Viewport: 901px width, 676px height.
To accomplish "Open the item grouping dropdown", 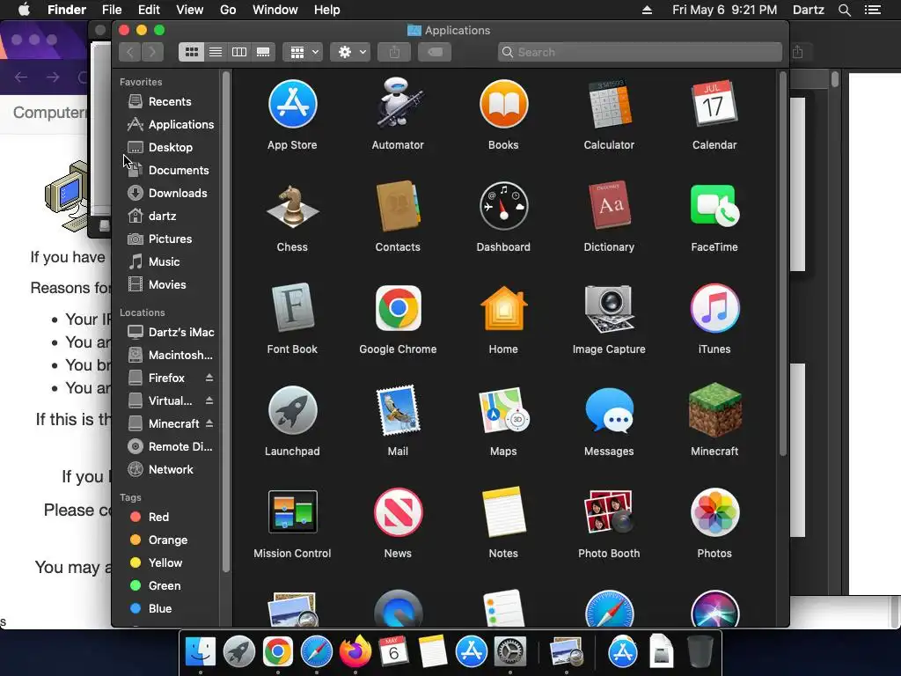I will (x=303, y=52).
